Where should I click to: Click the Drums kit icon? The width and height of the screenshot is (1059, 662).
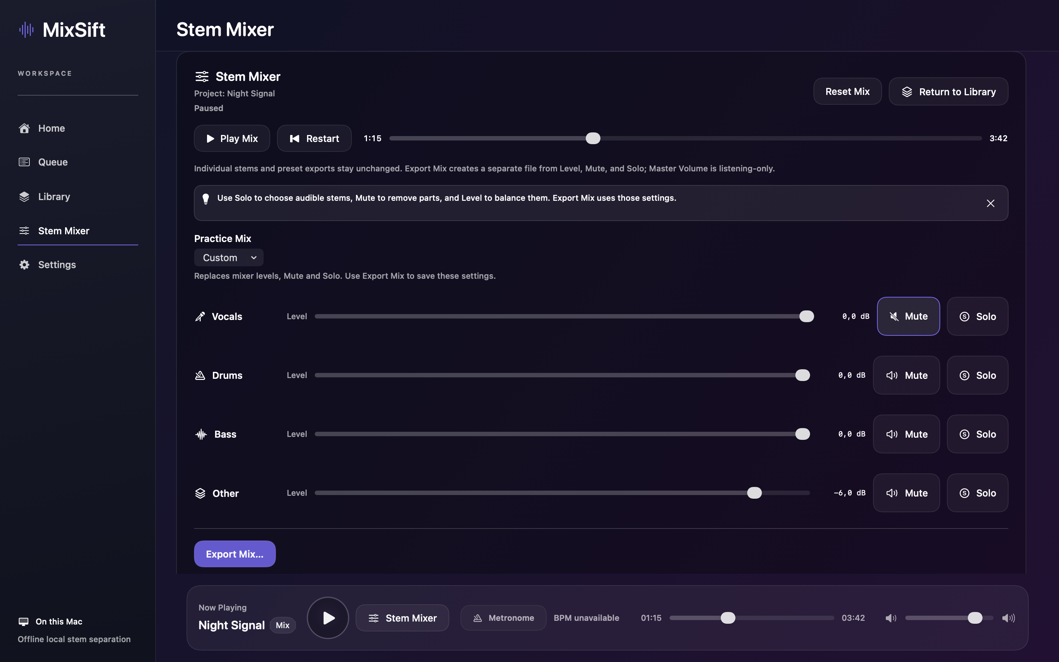point(200,375)
